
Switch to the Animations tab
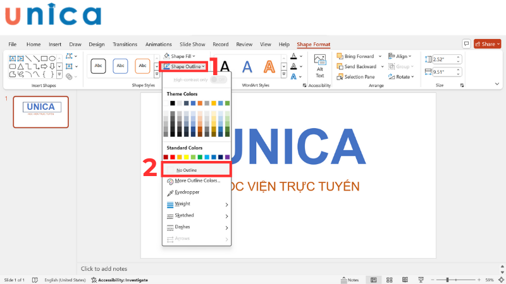click(x=159, y=44)
